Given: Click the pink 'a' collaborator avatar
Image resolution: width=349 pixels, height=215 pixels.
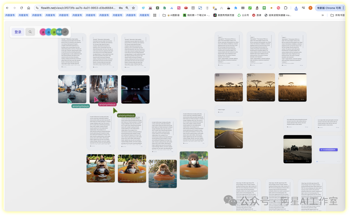Looking at the screenshot, I should click(43, 32).
